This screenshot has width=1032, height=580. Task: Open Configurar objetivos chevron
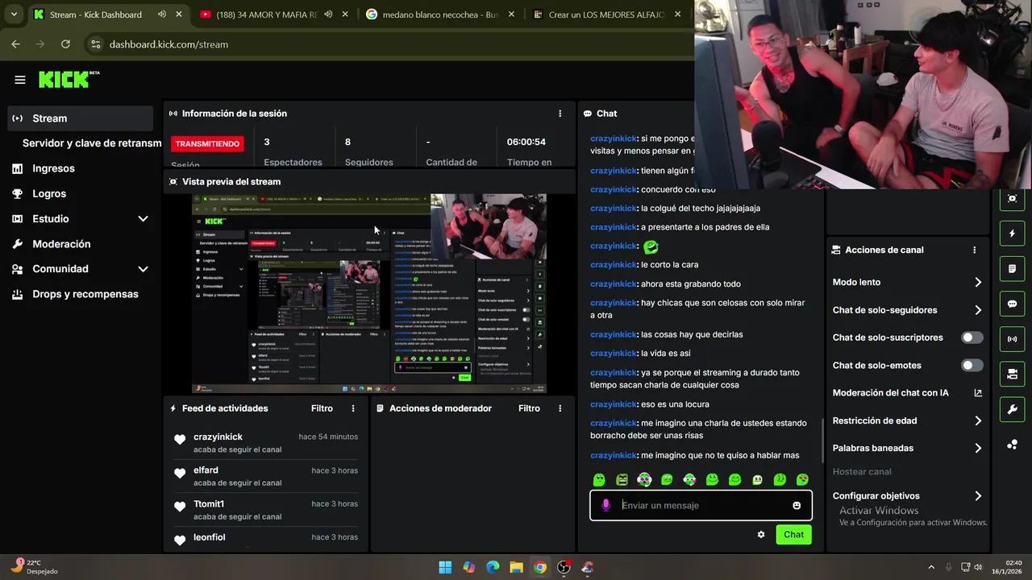[x=978, y=496]
